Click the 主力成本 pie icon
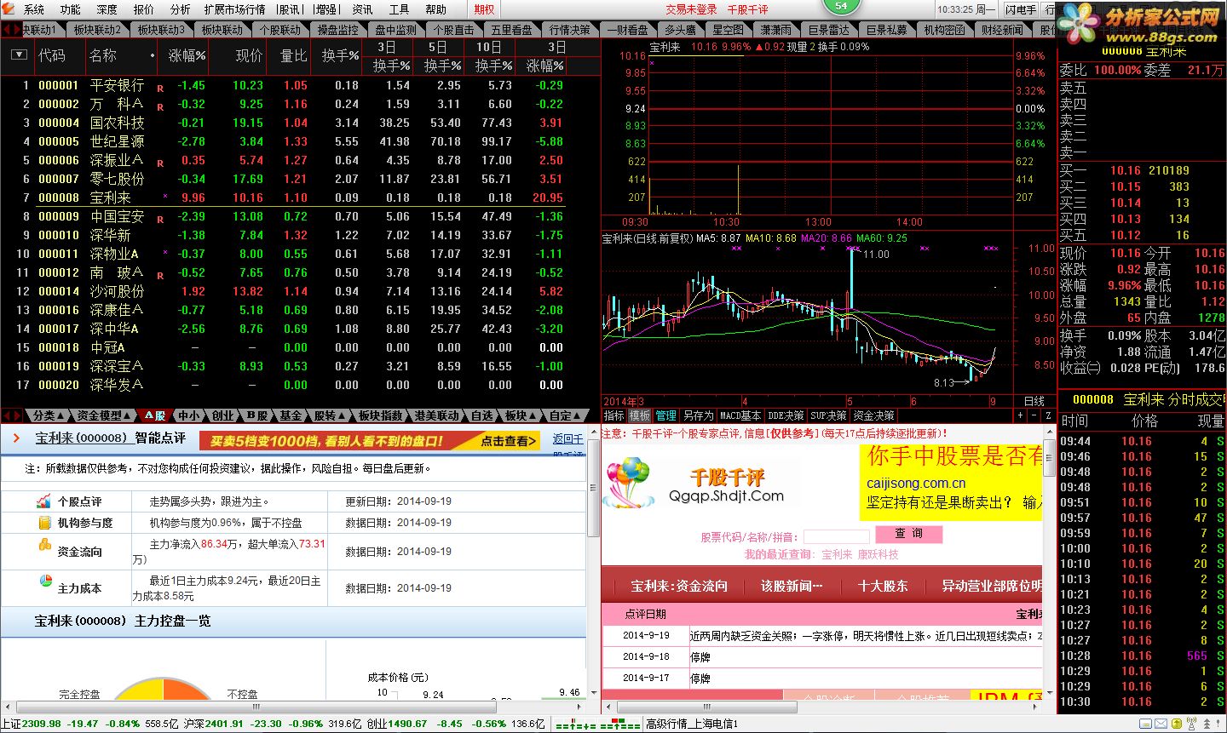Screen dimensions: 1227x733 coord(46,581)
